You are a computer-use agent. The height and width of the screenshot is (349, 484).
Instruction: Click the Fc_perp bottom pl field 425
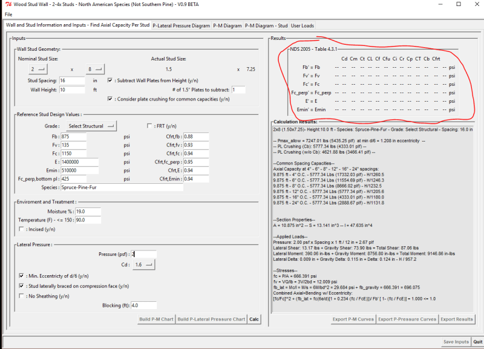(x=73, y=179)
